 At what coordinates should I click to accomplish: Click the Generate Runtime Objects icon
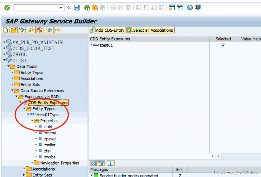point(40,30)
